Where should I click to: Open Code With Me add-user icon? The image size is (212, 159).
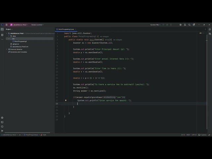pos(185,25)
